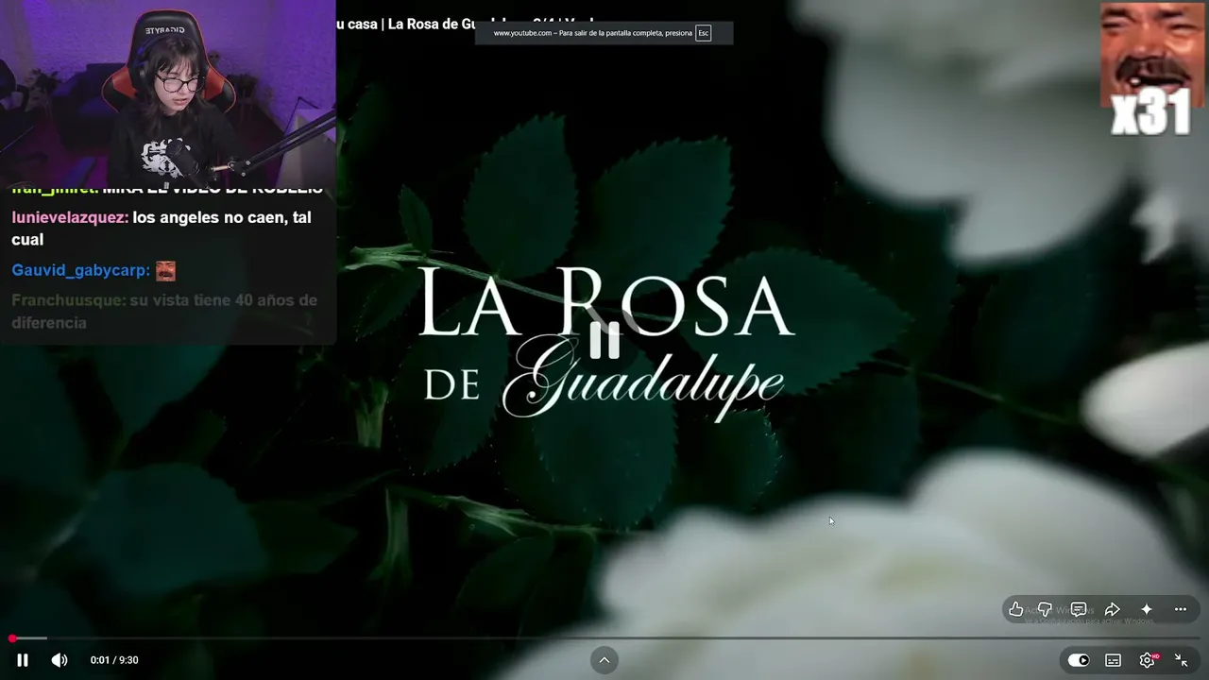Screen dimensions: 1209x680
Task: Open the HD settings gear menu
Action: click(x=1148, y=660)
